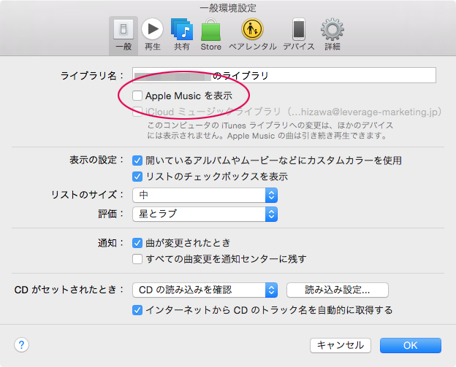Open the 再生 (Playback) preferences pane

[x=153, y=35]
